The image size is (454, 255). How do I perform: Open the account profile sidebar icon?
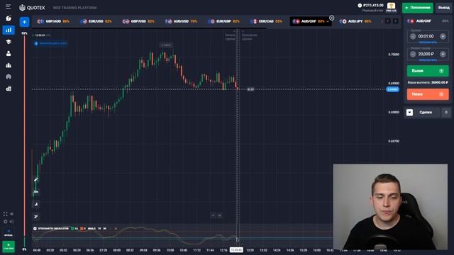[x=9, y=54]
